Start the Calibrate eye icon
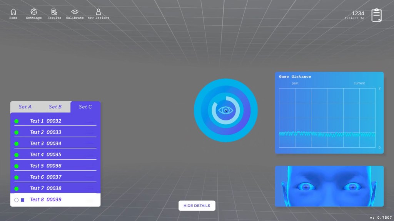This screenshot has width=394, height=221. 75,12
